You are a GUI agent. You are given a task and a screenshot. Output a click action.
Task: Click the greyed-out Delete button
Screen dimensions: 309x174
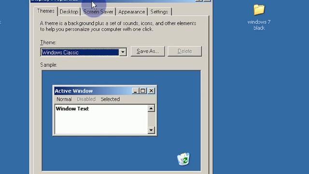(x=184, y=51)
